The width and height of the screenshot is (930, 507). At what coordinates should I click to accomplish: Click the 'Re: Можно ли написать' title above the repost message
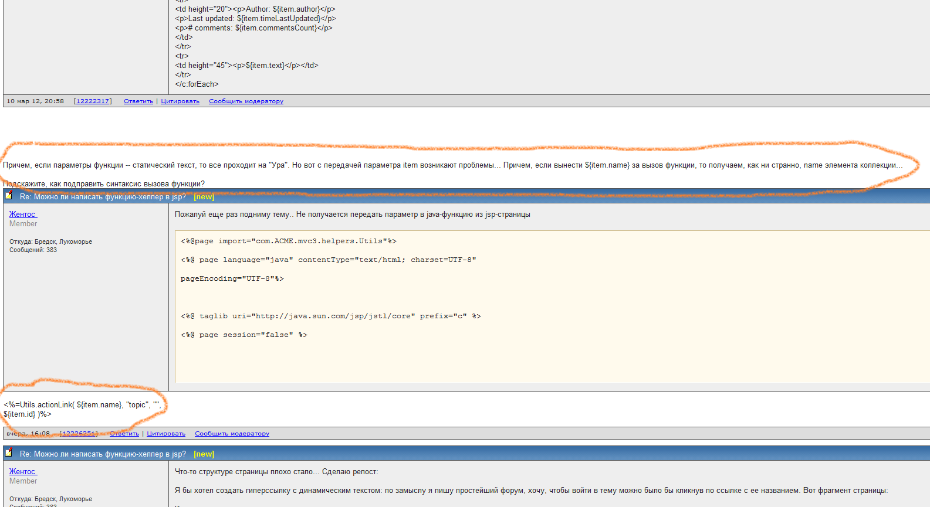click(x=103, y=454)
